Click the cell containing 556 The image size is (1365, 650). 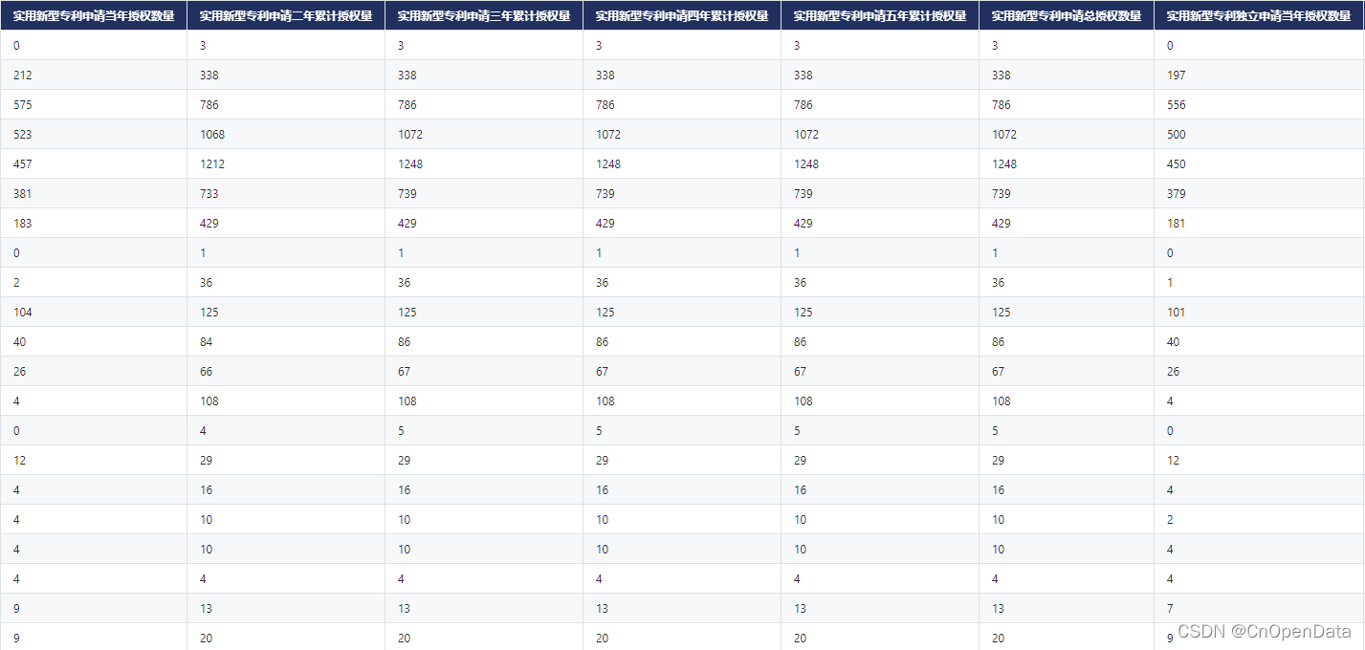pyautogui.click(x=1259, y=104)
